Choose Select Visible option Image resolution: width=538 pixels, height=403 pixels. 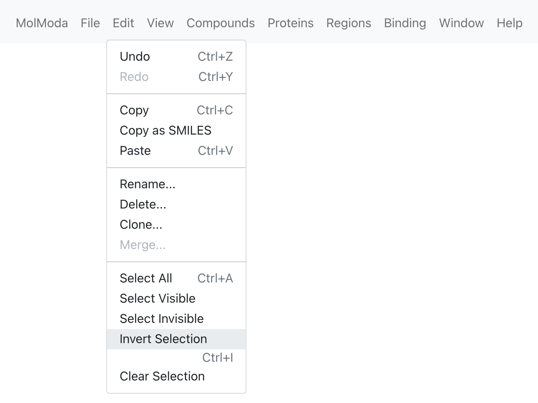point(176,298)
